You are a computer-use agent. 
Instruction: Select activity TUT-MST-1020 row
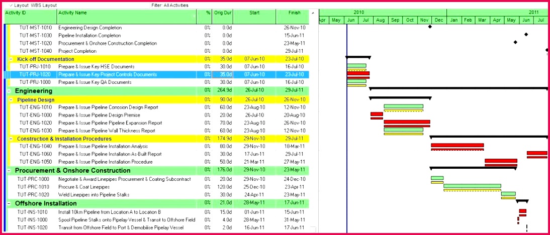click(x=160, y=43)
